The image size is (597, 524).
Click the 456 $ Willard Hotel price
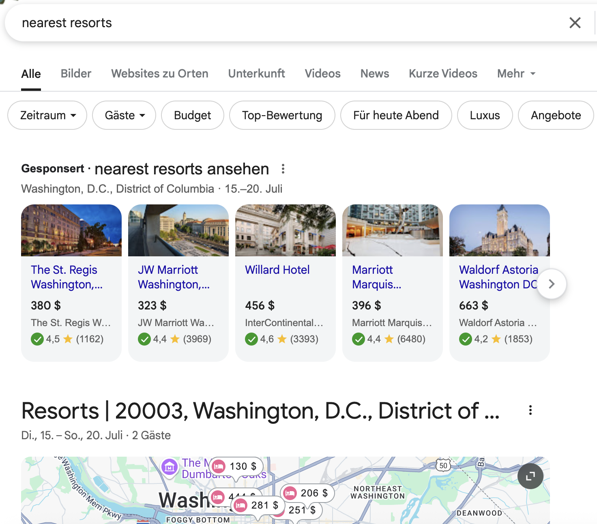click(260, 305)
